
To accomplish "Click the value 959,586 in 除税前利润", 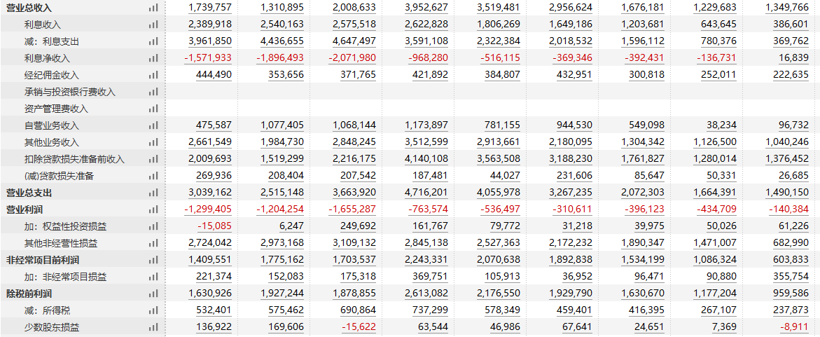I will coord(790,294).
